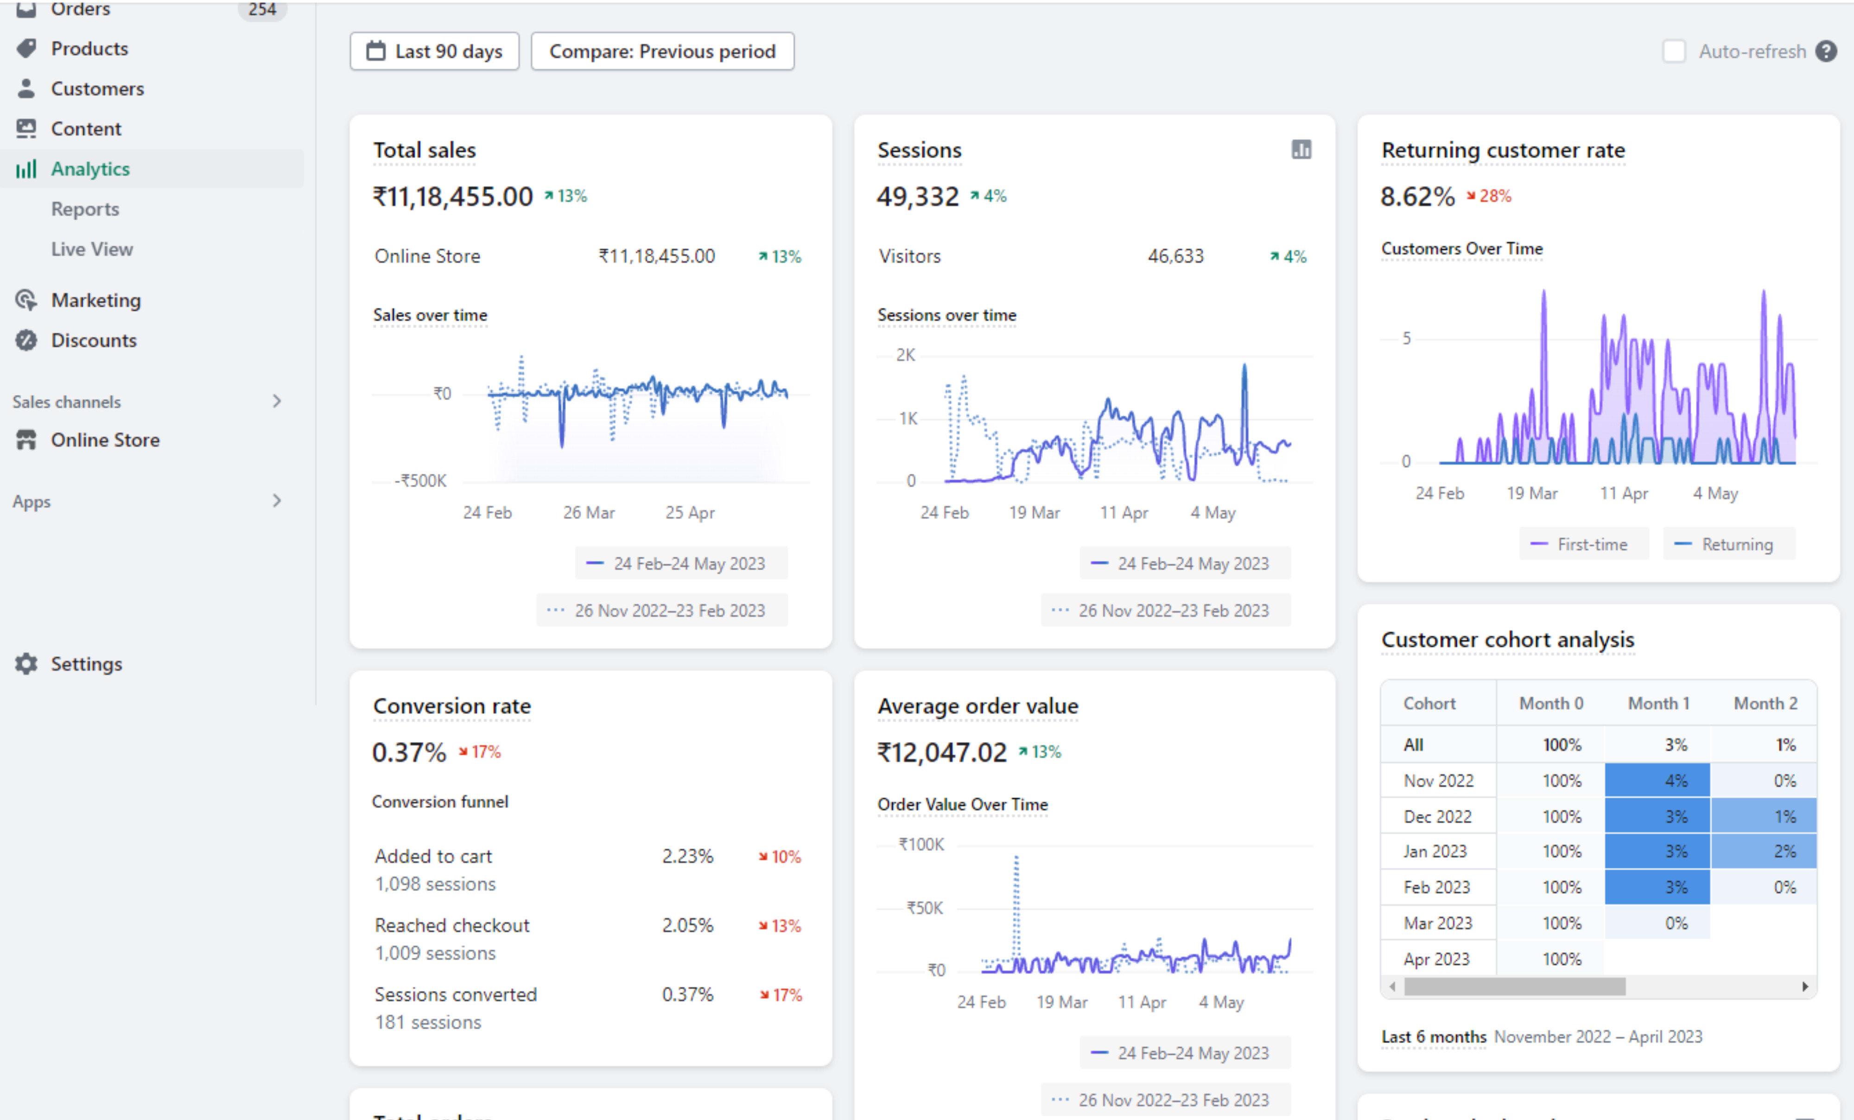Open the Last 90 days date picker
The image size is (1854, 1120).
(434, 51)
